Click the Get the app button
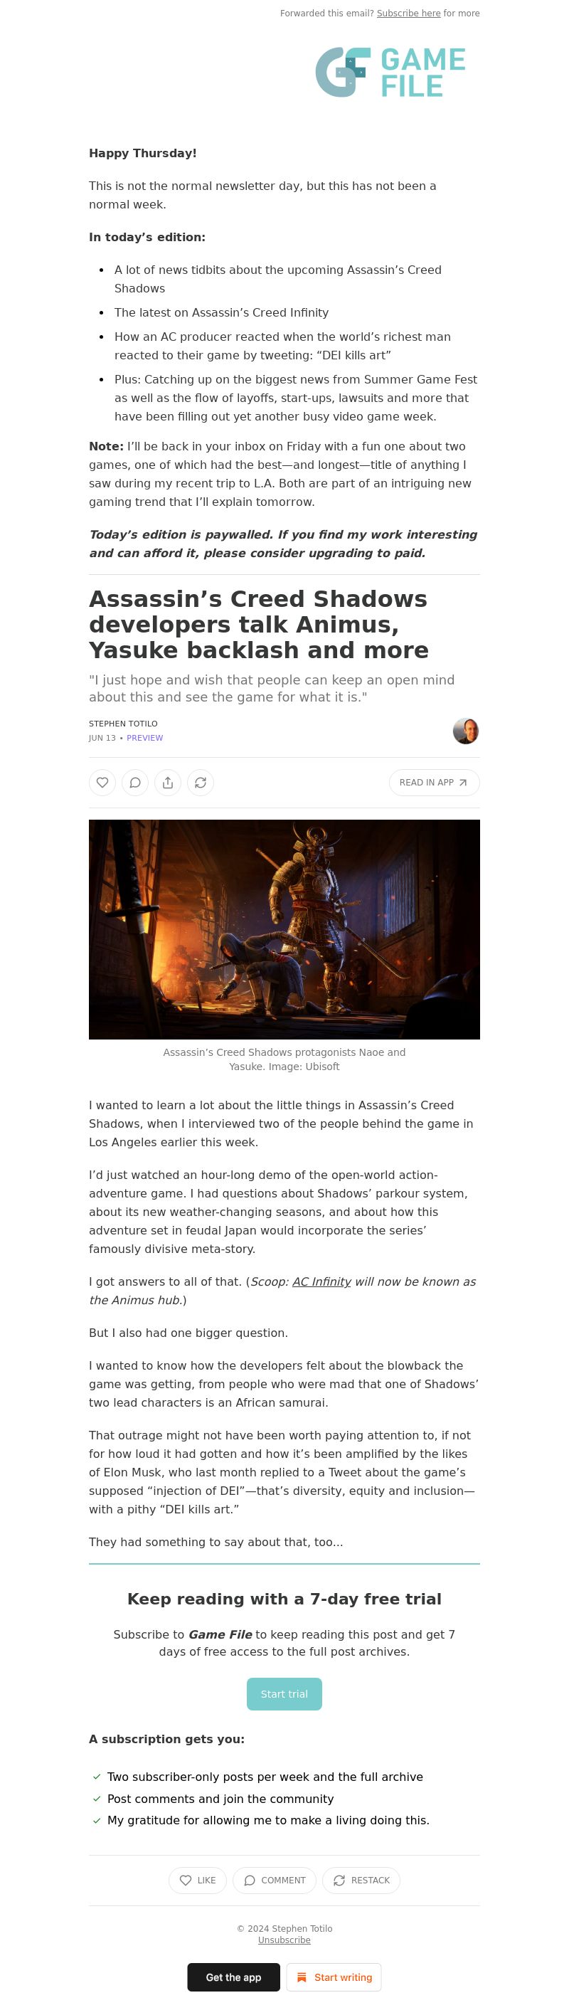 pyautogui.click(x=234, y=1977)
